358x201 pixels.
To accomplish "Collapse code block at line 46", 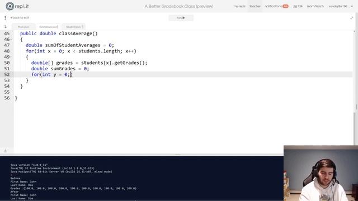I will (11, 40).
